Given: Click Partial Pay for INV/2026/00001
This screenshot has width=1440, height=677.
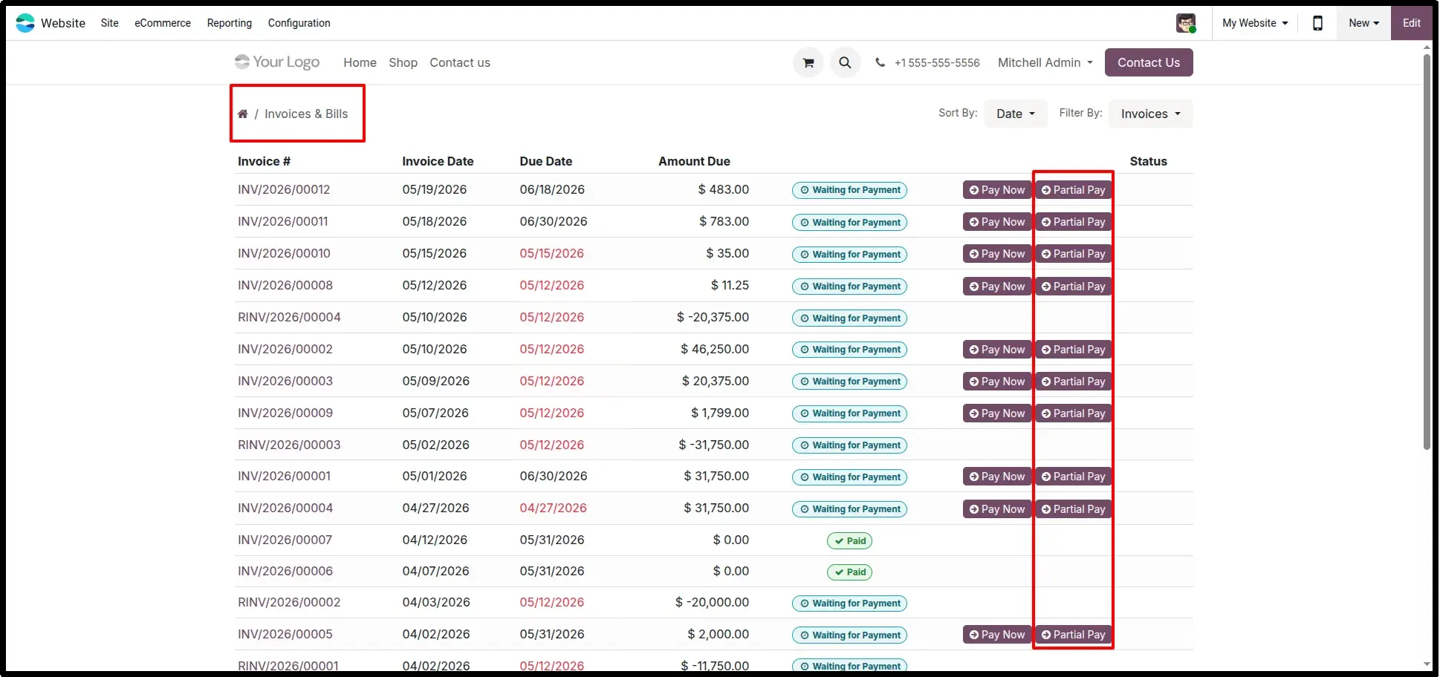Looking at the screenshot, I should (x=1073, y=477).
